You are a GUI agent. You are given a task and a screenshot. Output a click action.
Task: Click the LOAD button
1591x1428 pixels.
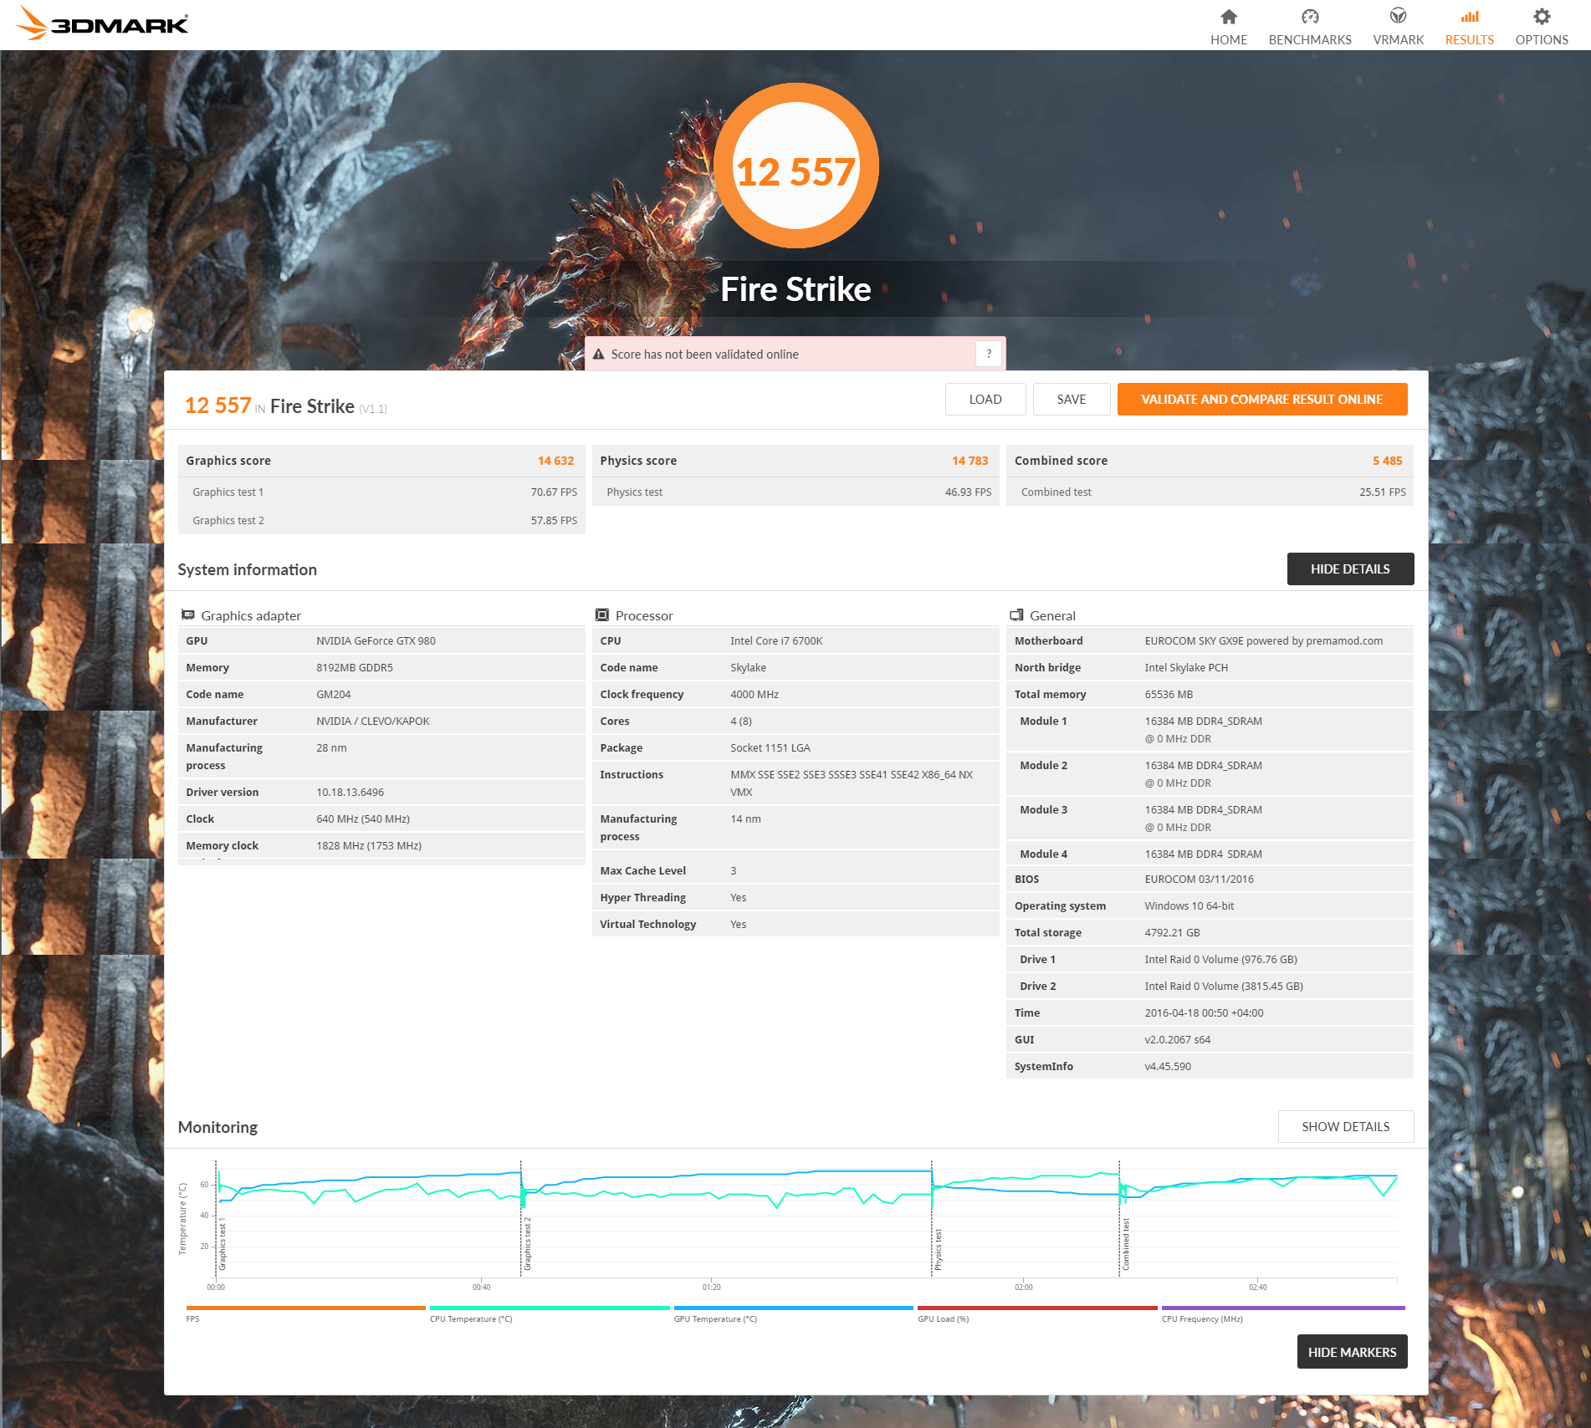[x=985, y=399]
